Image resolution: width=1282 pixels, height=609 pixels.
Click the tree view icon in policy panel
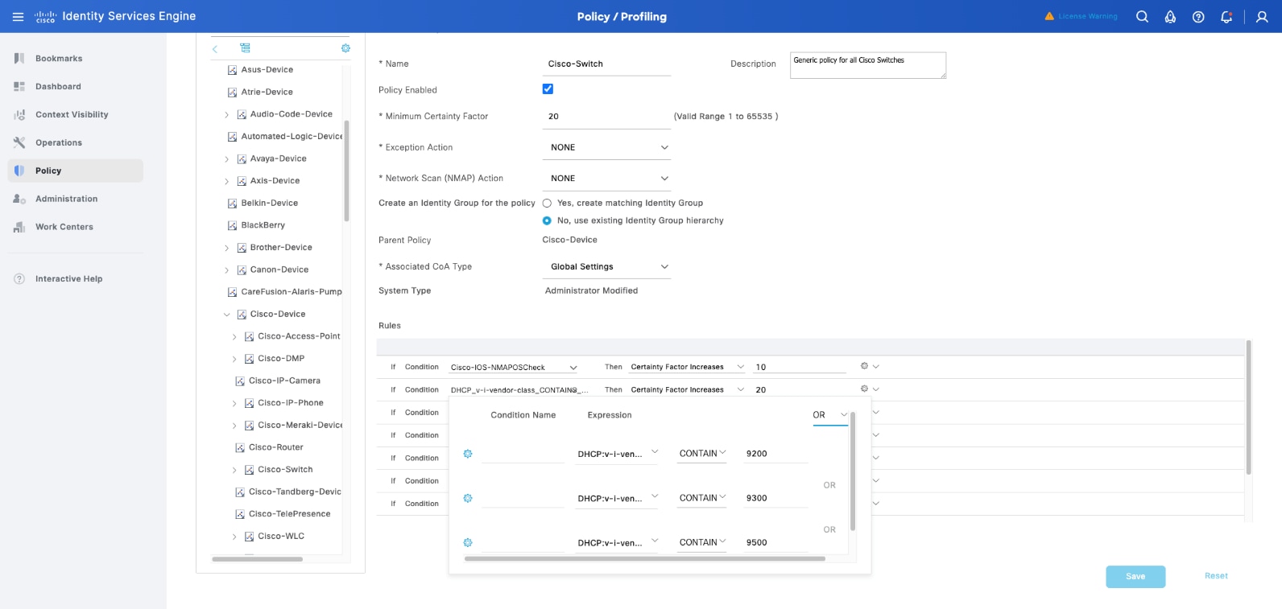(x=245, y=48)
